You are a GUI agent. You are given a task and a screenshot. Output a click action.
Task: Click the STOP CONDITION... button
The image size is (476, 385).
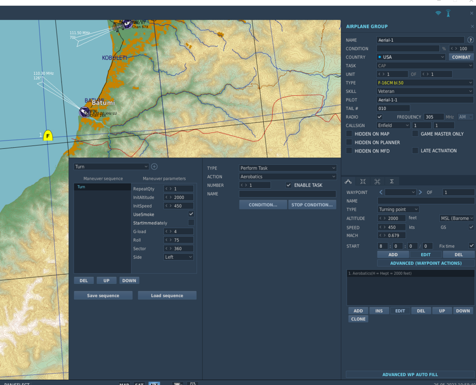pos(312,205)
